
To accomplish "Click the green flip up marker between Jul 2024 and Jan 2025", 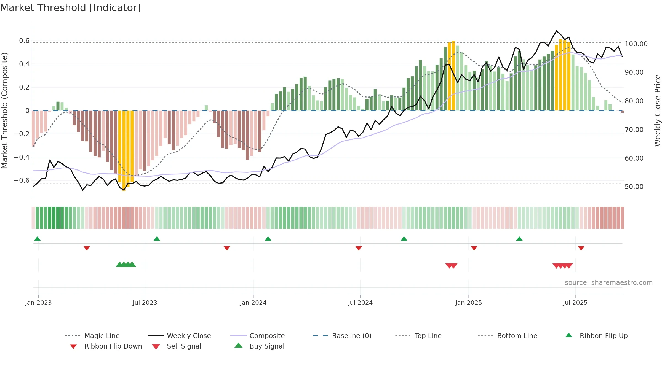I will (x=404, y=239).
